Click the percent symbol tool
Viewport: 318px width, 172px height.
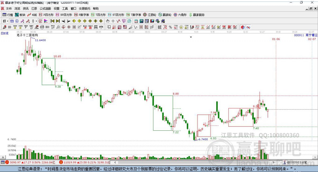coord(170,27)
